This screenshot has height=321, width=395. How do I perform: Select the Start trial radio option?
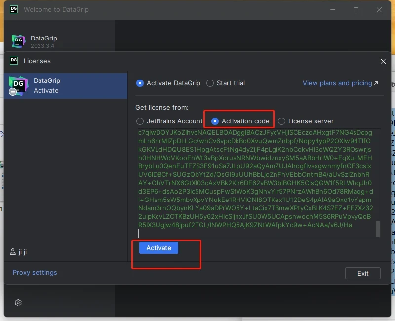(x=210, y=83)
